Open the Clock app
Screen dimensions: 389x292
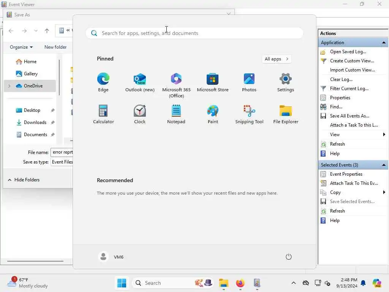tap(140, 114)
